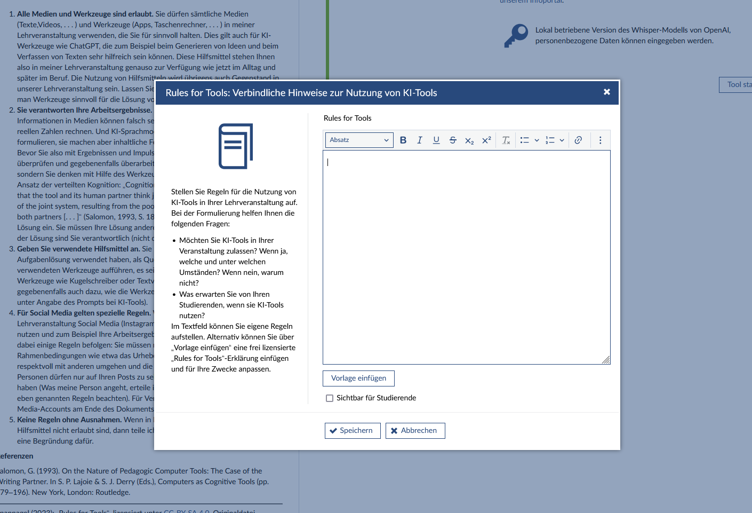752x513 pixels.
Task: Click the 'Geben Sie verwendete Hilfsmittel an.' heading
Action: [78, 249]
